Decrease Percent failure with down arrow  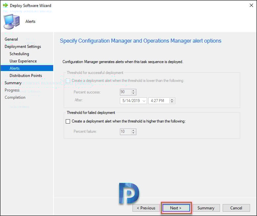[133, 133]
